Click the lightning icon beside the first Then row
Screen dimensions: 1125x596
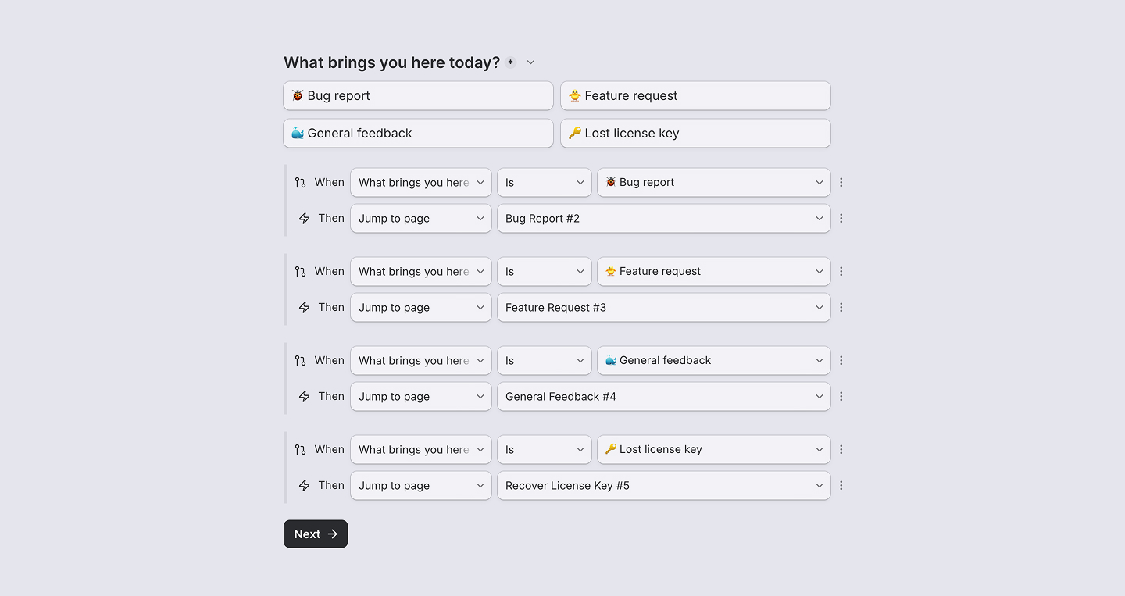(304, 218)
